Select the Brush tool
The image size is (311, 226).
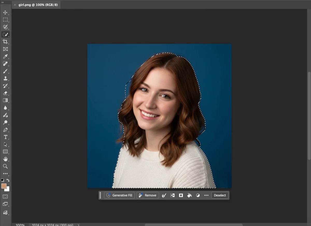tap(5, 71)
